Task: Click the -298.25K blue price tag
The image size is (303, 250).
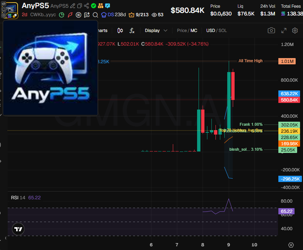Action: [290, 179]
